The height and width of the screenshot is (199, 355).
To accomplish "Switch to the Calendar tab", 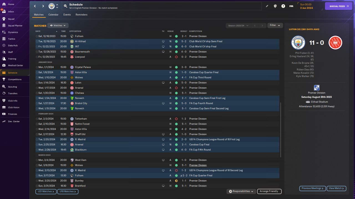I will (53, 15).
